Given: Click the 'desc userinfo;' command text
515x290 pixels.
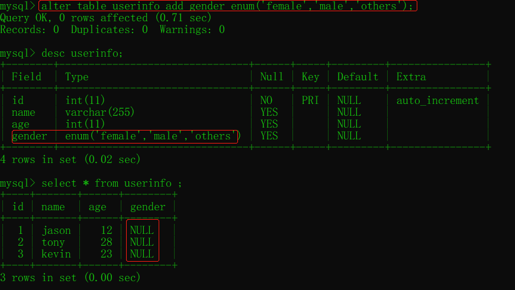Looking at the screenshot, I should [82, 53].
